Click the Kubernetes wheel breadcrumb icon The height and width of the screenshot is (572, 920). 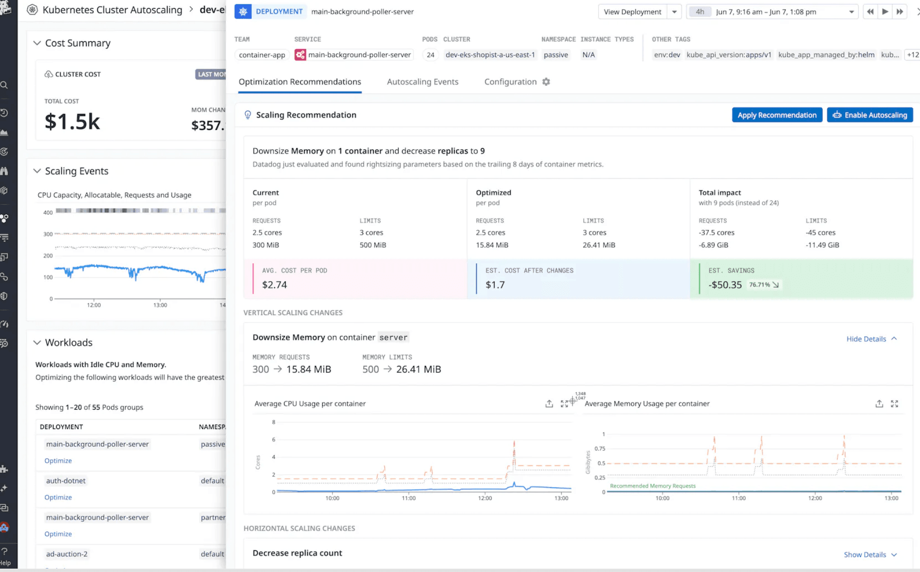32,10
